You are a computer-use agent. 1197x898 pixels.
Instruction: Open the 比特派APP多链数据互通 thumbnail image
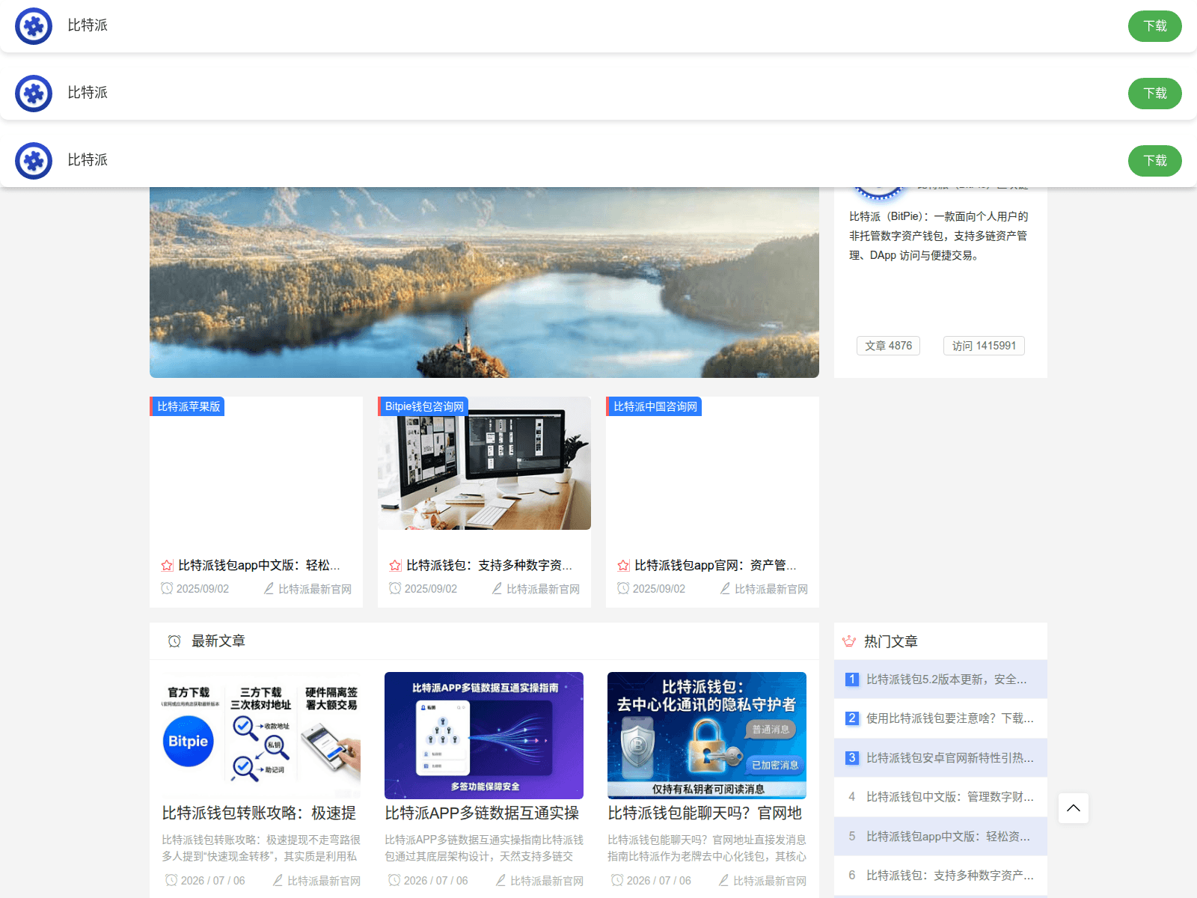pyautogui.click(x=484, y=736)
